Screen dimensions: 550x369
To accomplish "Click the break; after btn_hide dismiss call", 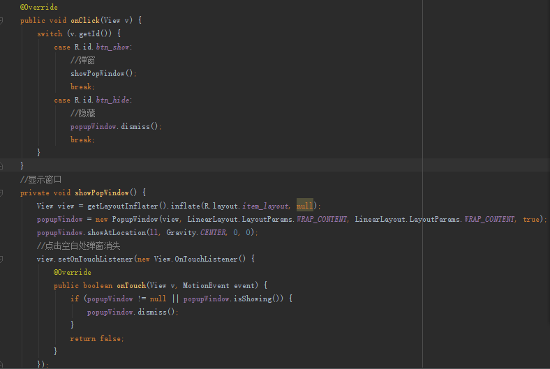I will point(82,140).
